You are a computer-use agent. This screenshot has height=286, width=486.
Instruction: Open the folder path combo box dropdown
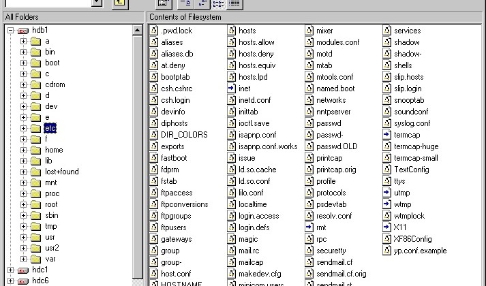(x=97, y=3)
